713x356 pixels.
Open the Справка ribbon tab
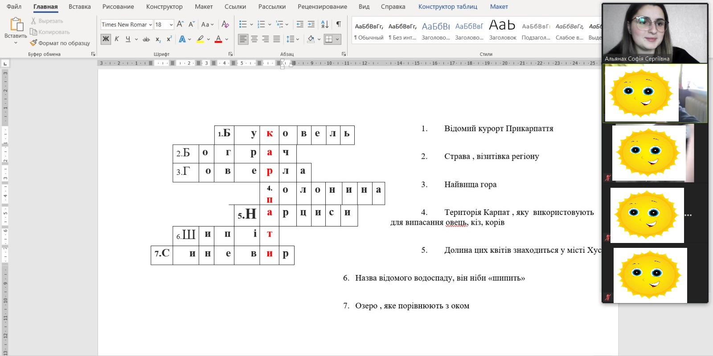pos(393,7)
